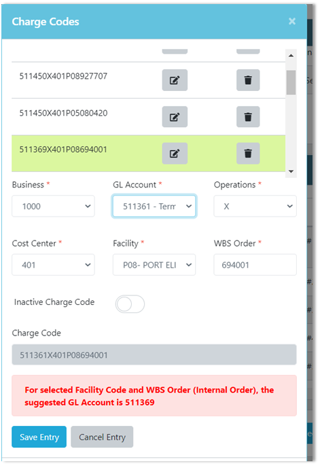This screenshot has height=466, width=320.
Task: Click the Save Entry button
Action: [39, 437]
